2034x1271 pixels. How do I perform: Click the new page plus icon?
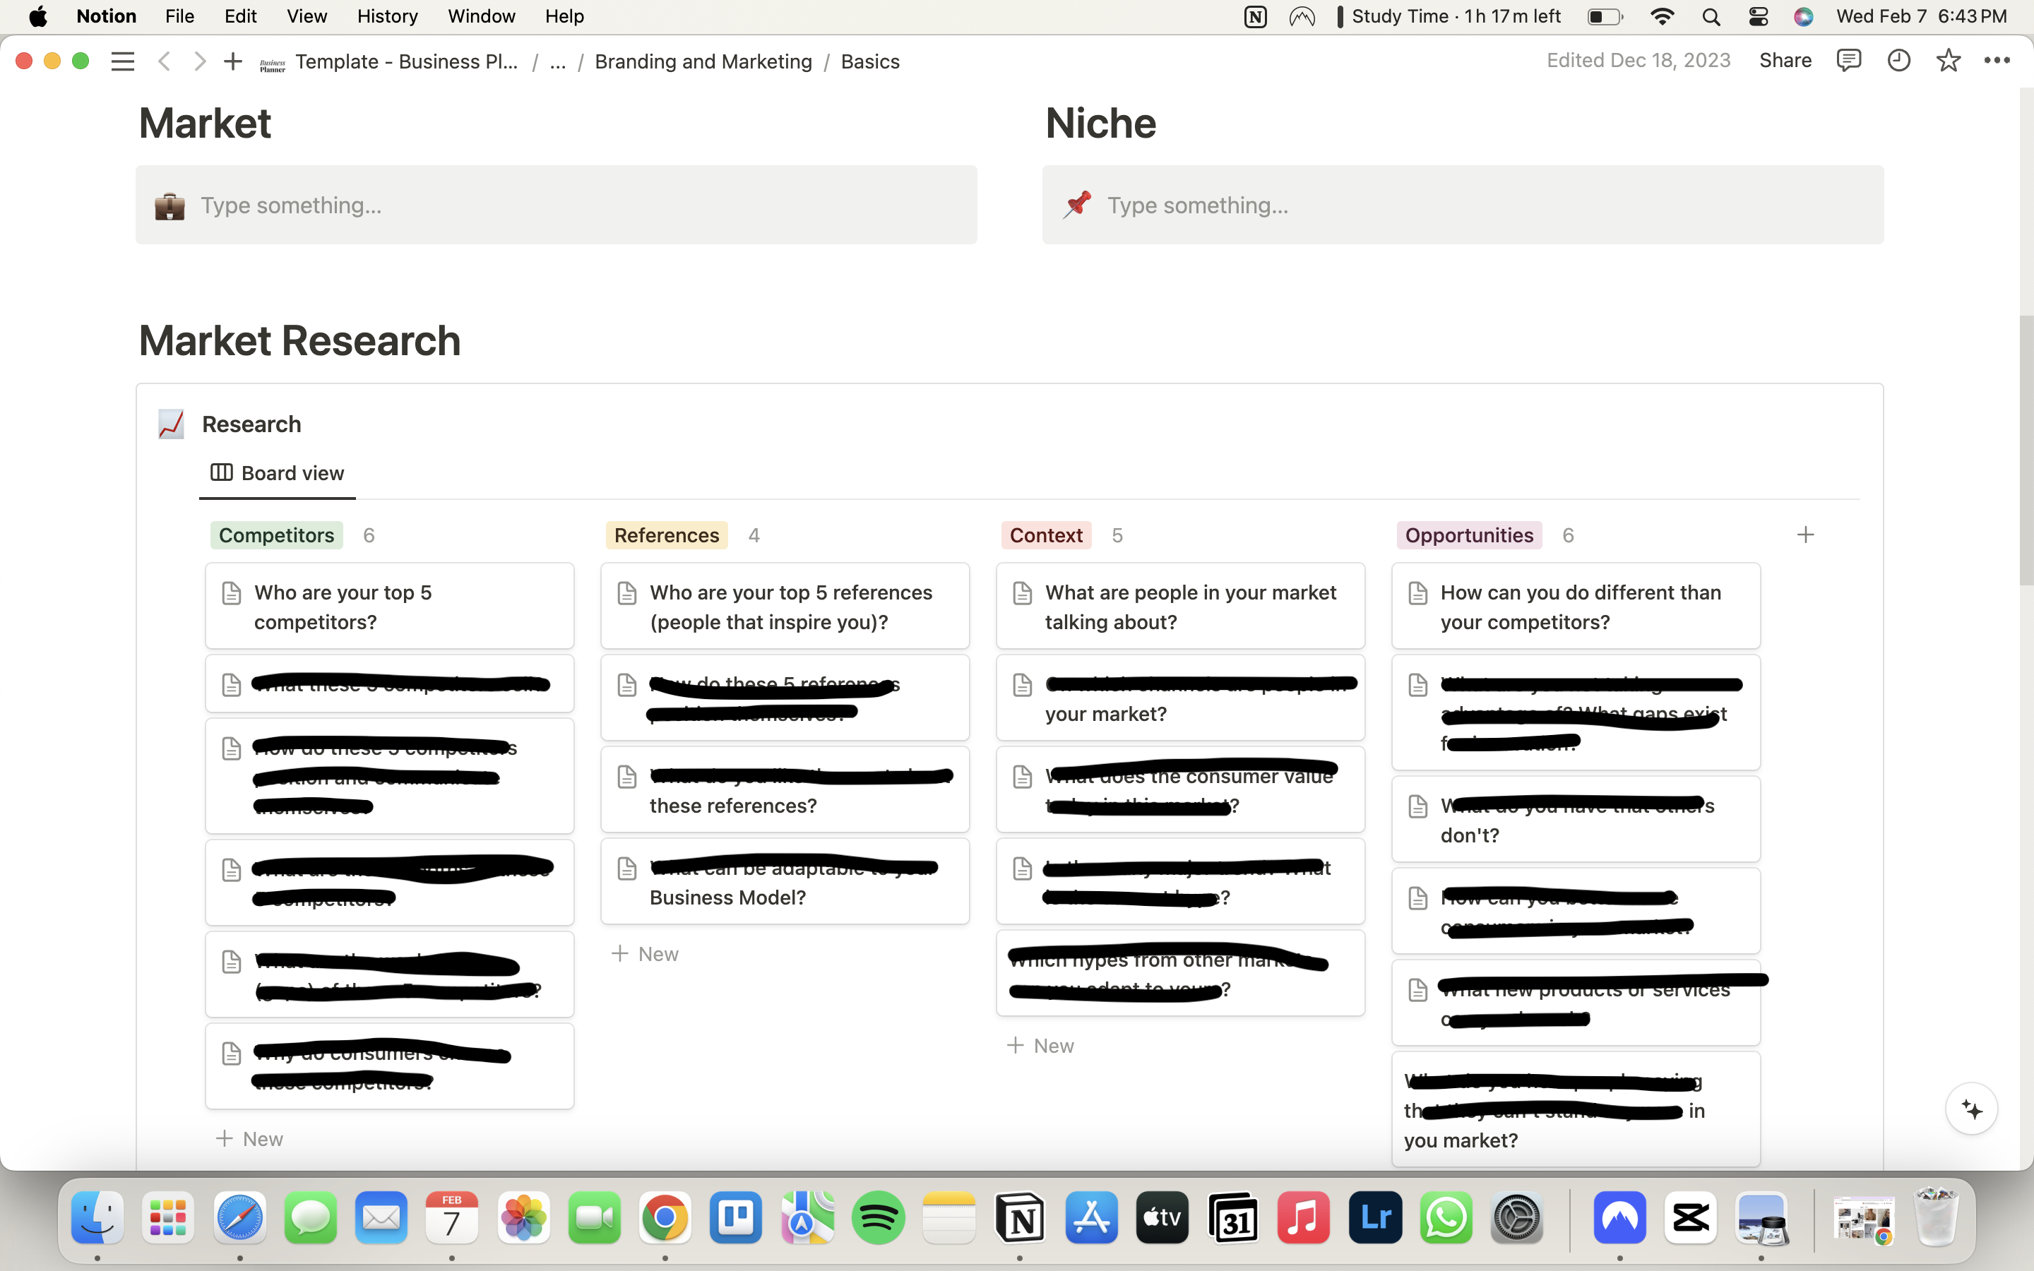(233, 61)
